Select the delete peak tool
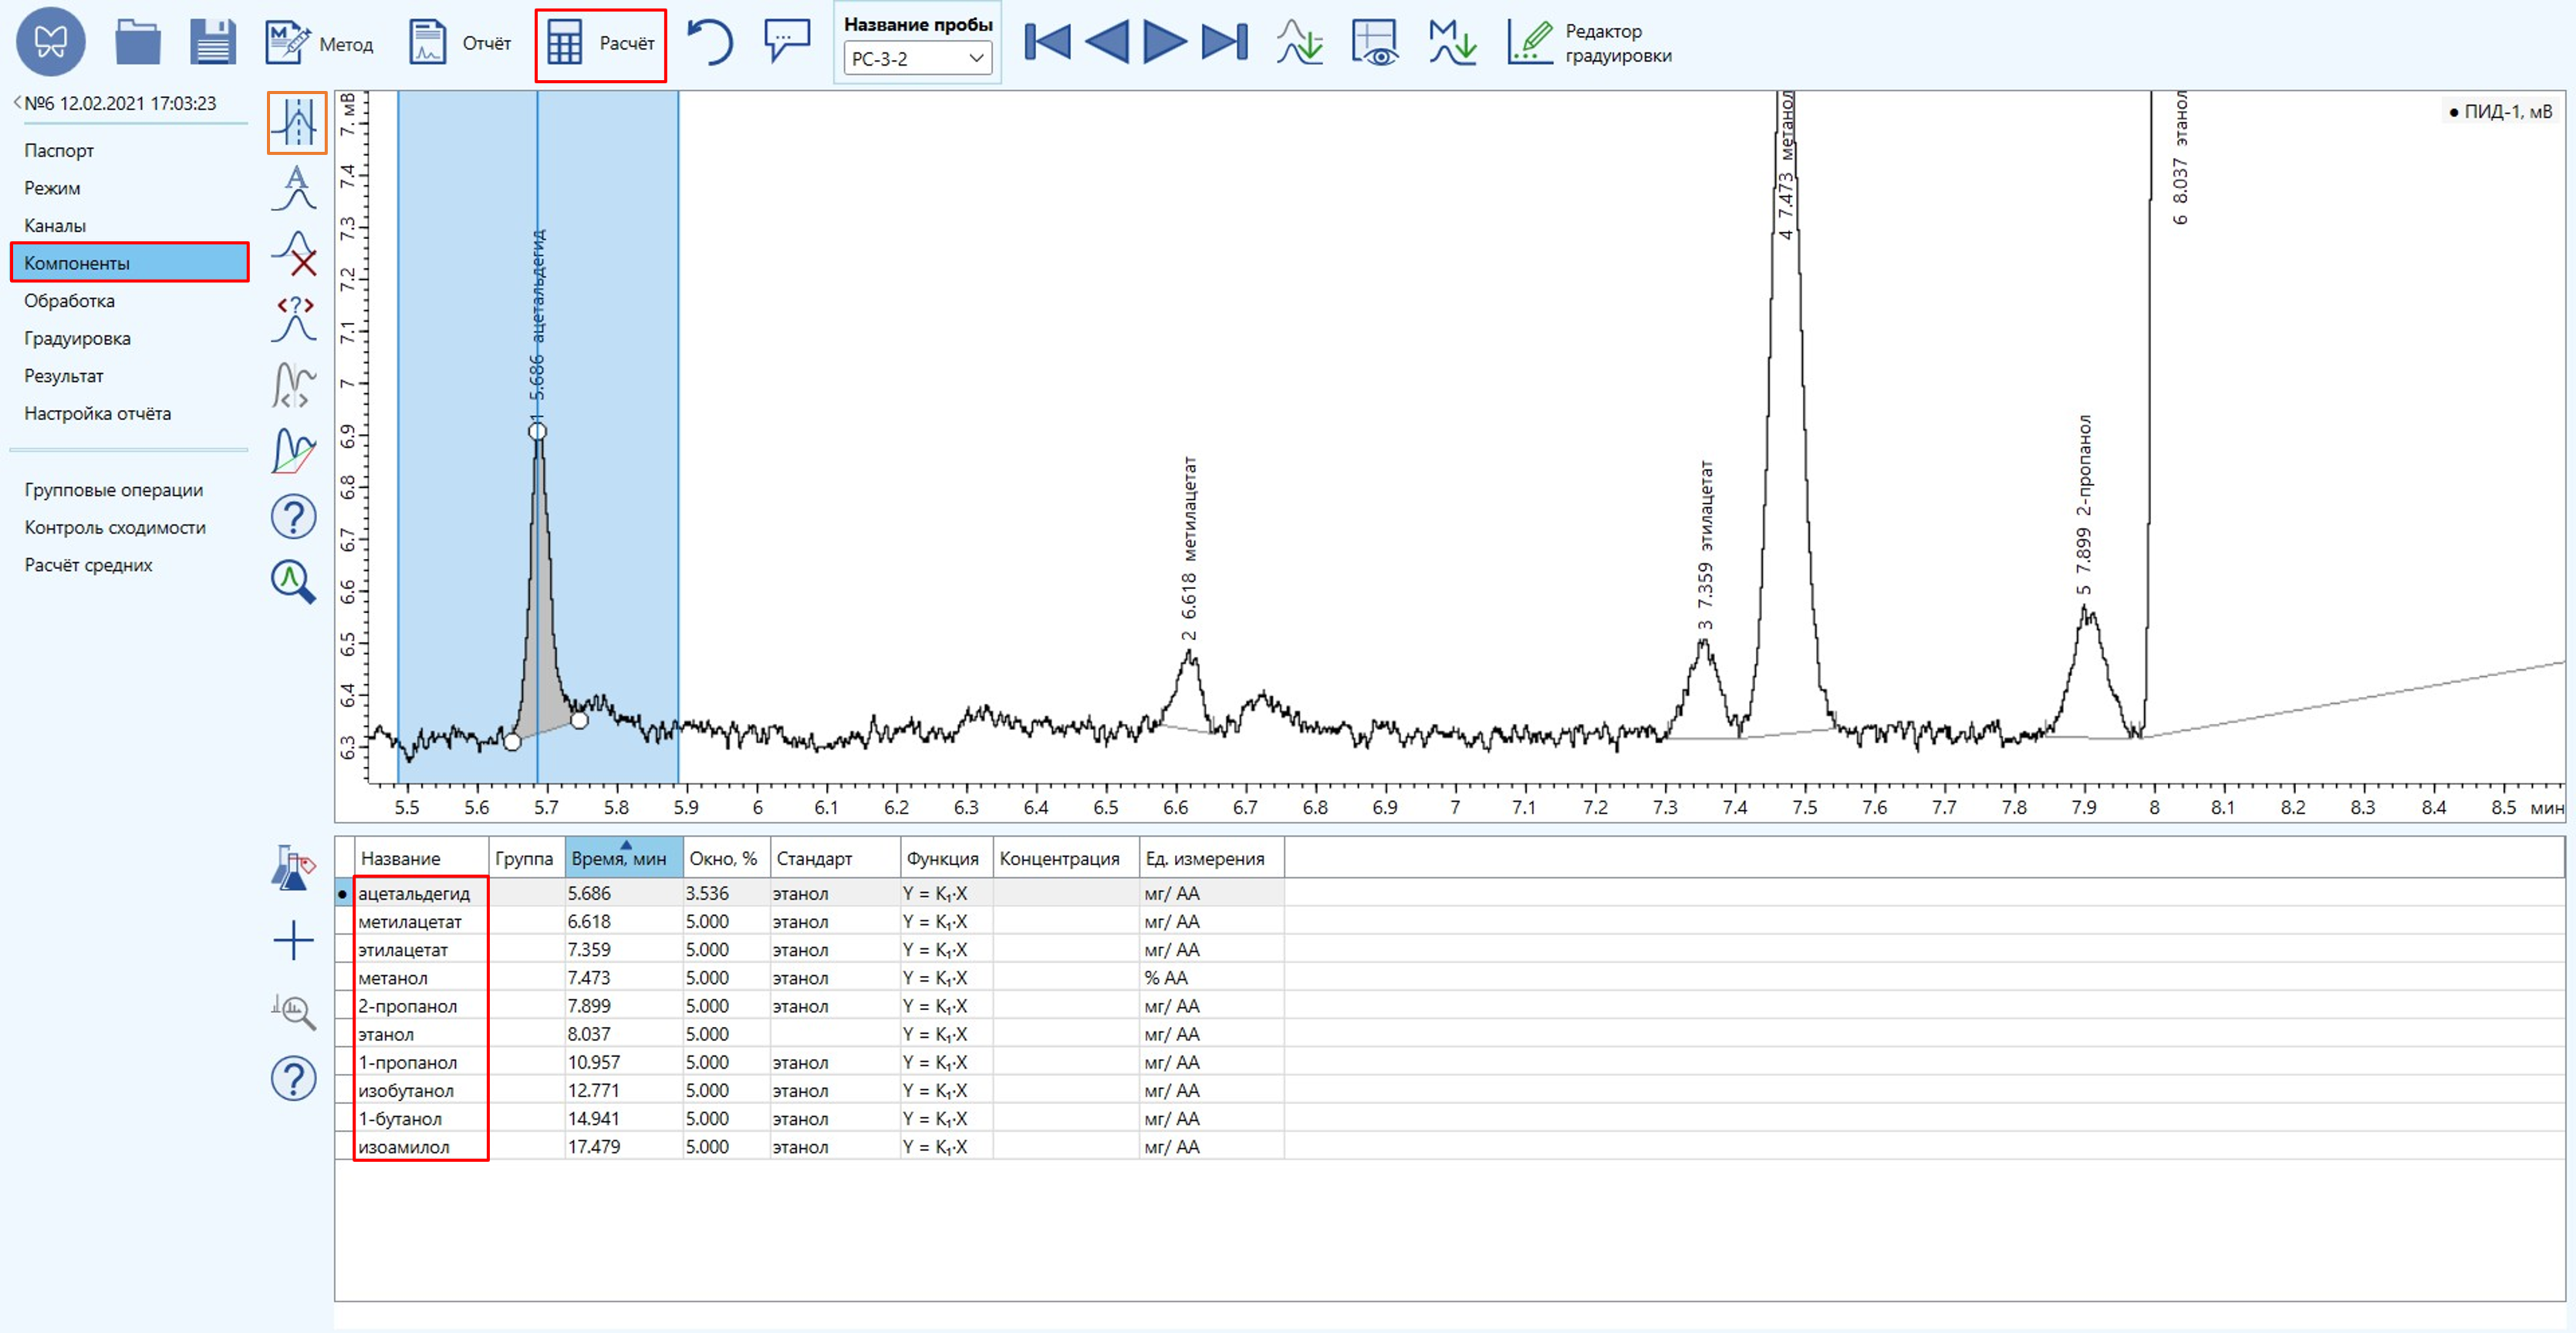2576x1333 pixels. coord(294,253)
